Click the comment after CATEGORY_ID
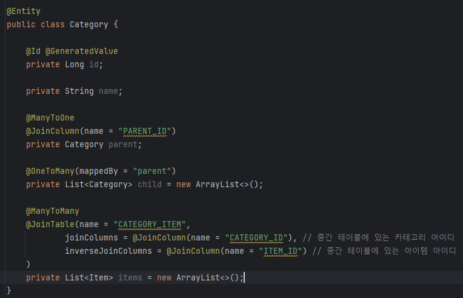 pos(378,237)
